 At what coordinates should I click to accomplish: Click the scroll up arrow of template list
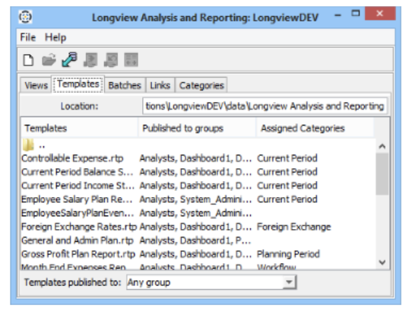tap(382, 146)
